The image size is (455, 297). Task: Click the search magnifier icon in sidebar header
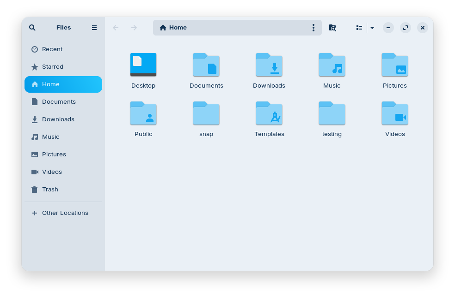tap(32, 28)
